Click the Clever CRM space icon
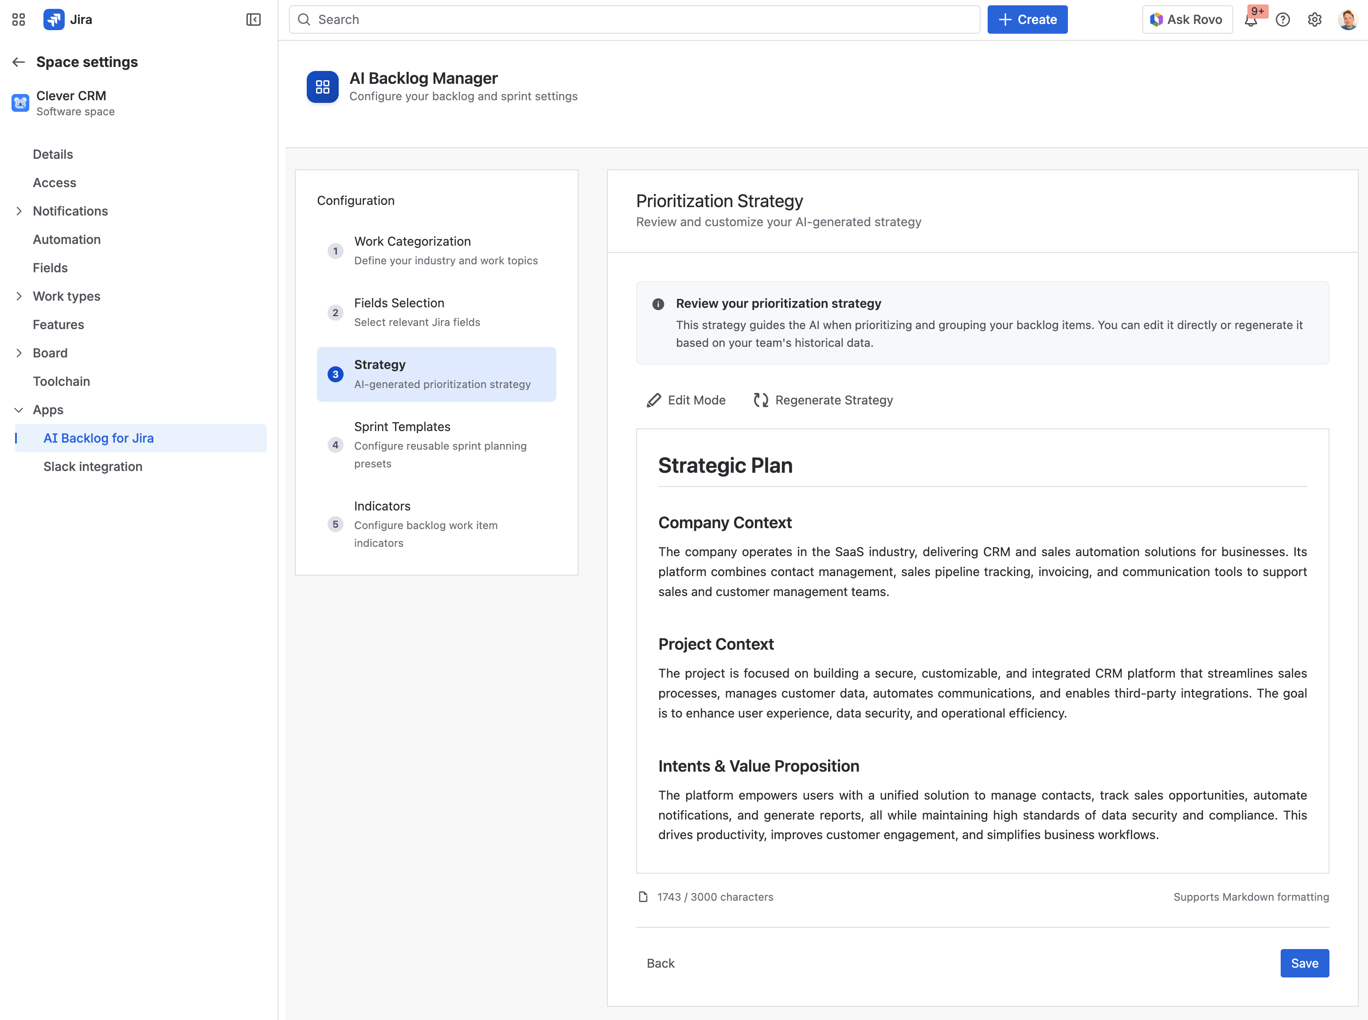Image resolution: width=1368 pixels, height=1020 pixels. [x=20, y=102]
